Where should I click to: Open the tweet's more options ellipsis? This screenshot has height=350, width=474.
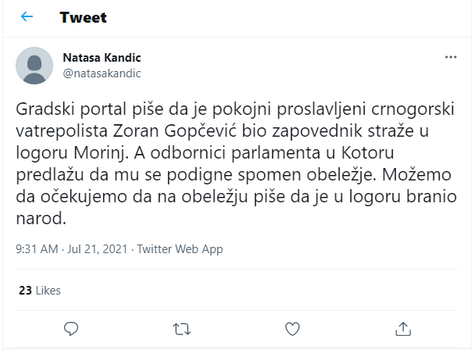pyautogui.click(x=451, y=58)
